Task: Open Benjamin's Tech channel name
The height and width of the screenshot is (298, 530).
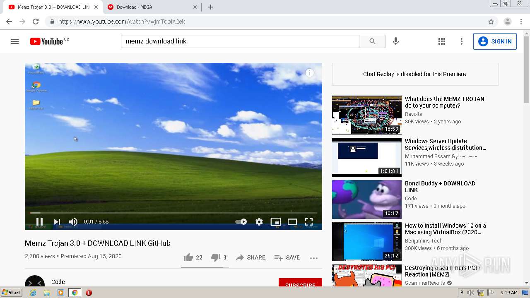Action: (424, 241)
